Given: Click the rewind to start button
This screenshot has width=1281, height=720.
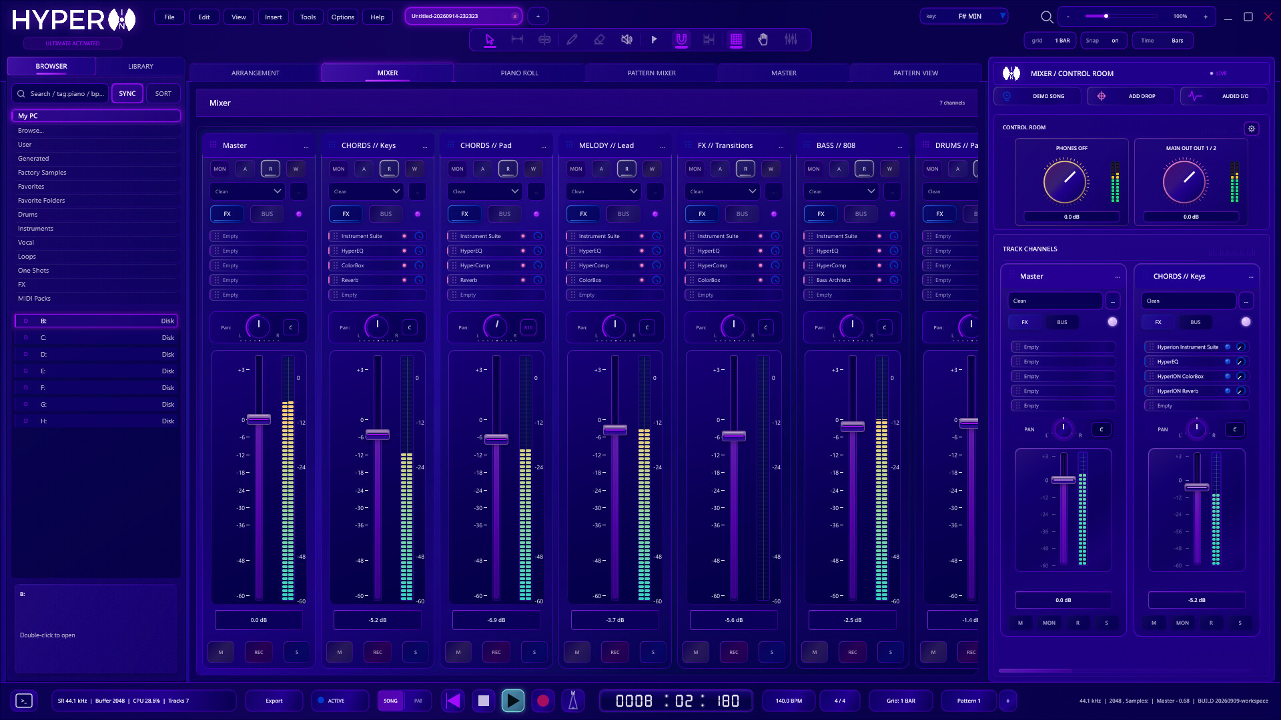Looking at the screenshot, I should (454, 701).
